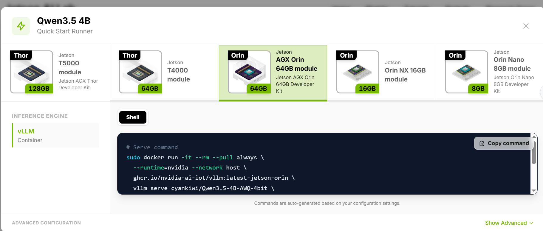
Task: Click the code block scroll down arrow
Action: 534,191
